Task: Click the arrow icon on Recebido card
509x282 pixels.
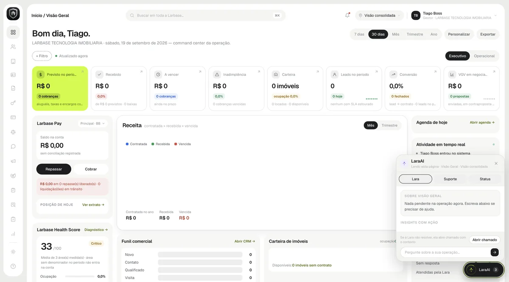Action: [141, 72]
